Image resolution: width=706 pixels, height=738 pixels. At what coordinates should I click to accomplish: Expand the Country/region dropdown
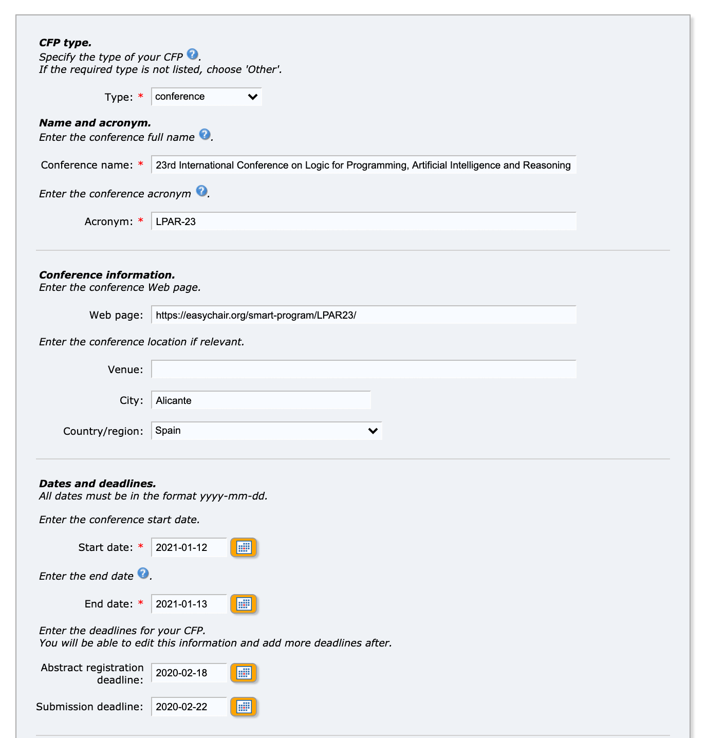pyautogui.click(x=266, y=431)
